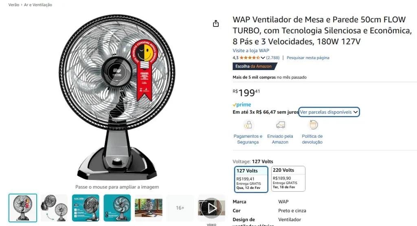This screenshot has height=226, width=417.
Task: Click the star rating icons
Action: tap(250, 58)
